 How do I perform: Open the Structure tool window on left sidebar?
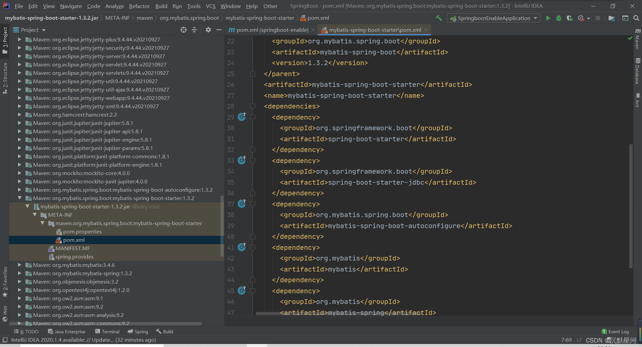tap(5, 78)
